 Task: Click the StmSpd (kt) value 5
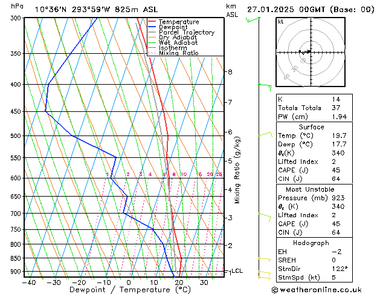[334, 277]
